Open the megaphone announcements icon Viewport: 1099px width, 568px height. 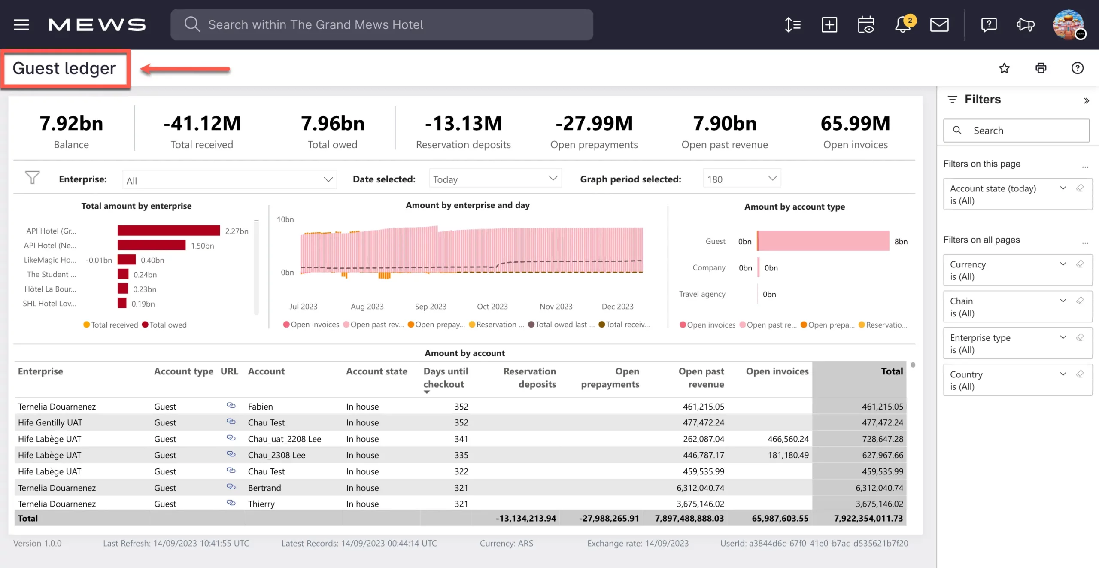pos(1025,25)
